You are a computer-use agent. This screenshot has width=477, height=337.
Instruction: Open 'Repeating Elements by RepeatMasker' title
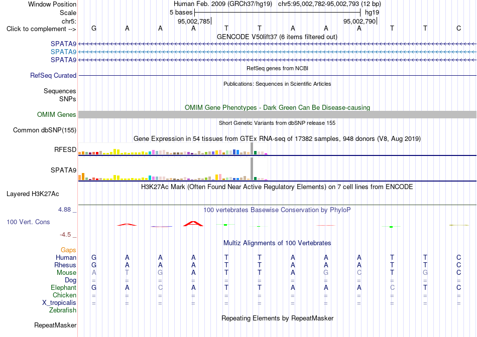tap(277, 318)
